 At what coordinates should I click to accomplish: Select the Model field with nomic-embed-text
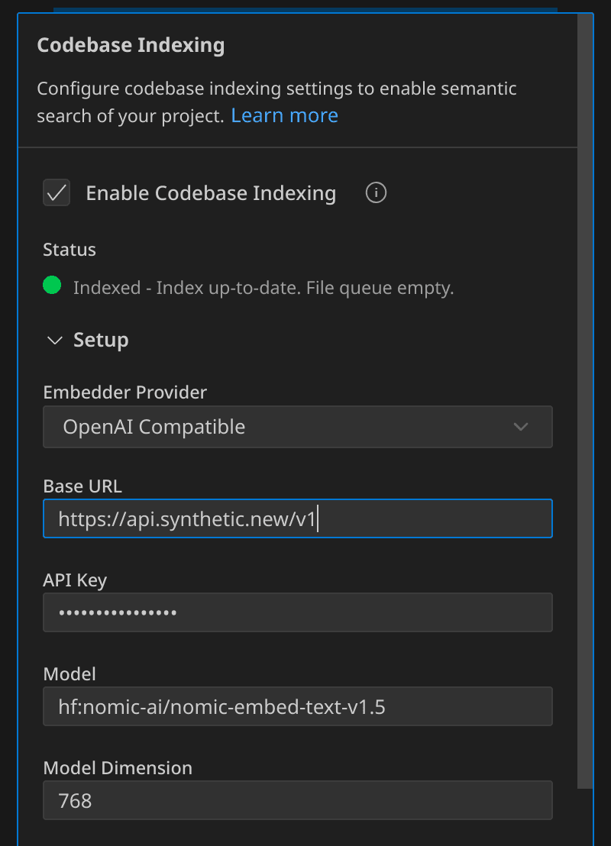[x=297, y=706]
